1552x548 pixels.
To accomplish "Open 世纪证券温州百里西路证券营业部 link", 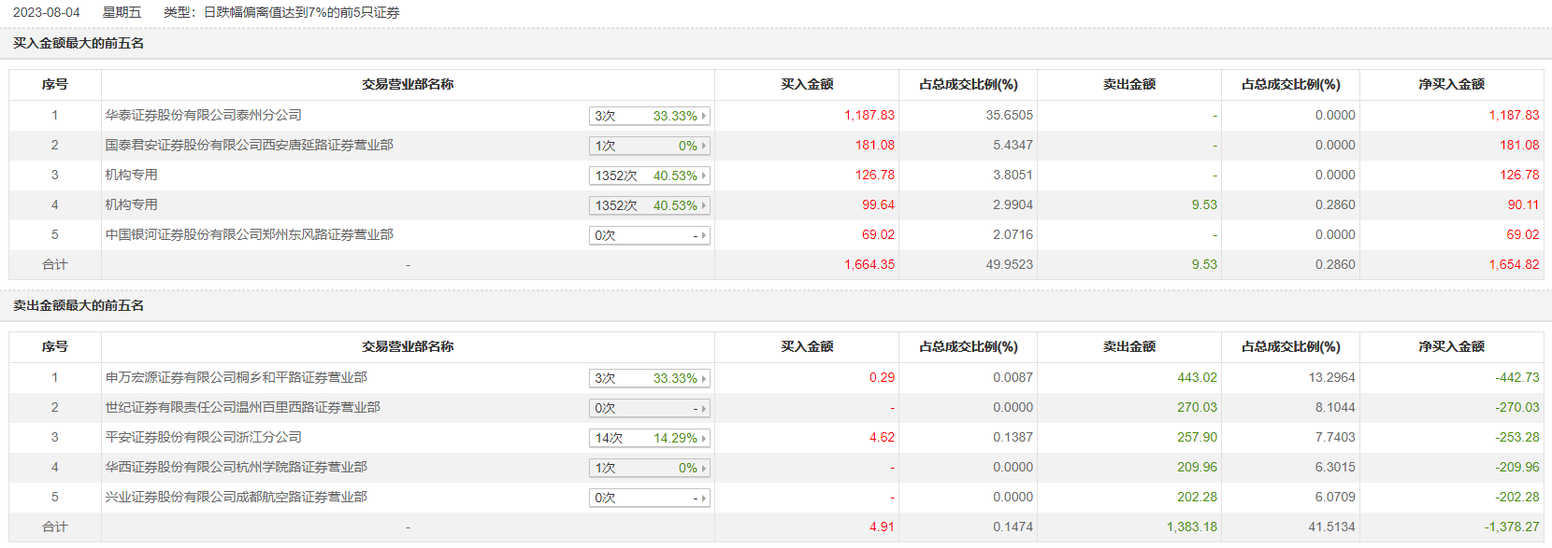I will [x=242, y=407].
